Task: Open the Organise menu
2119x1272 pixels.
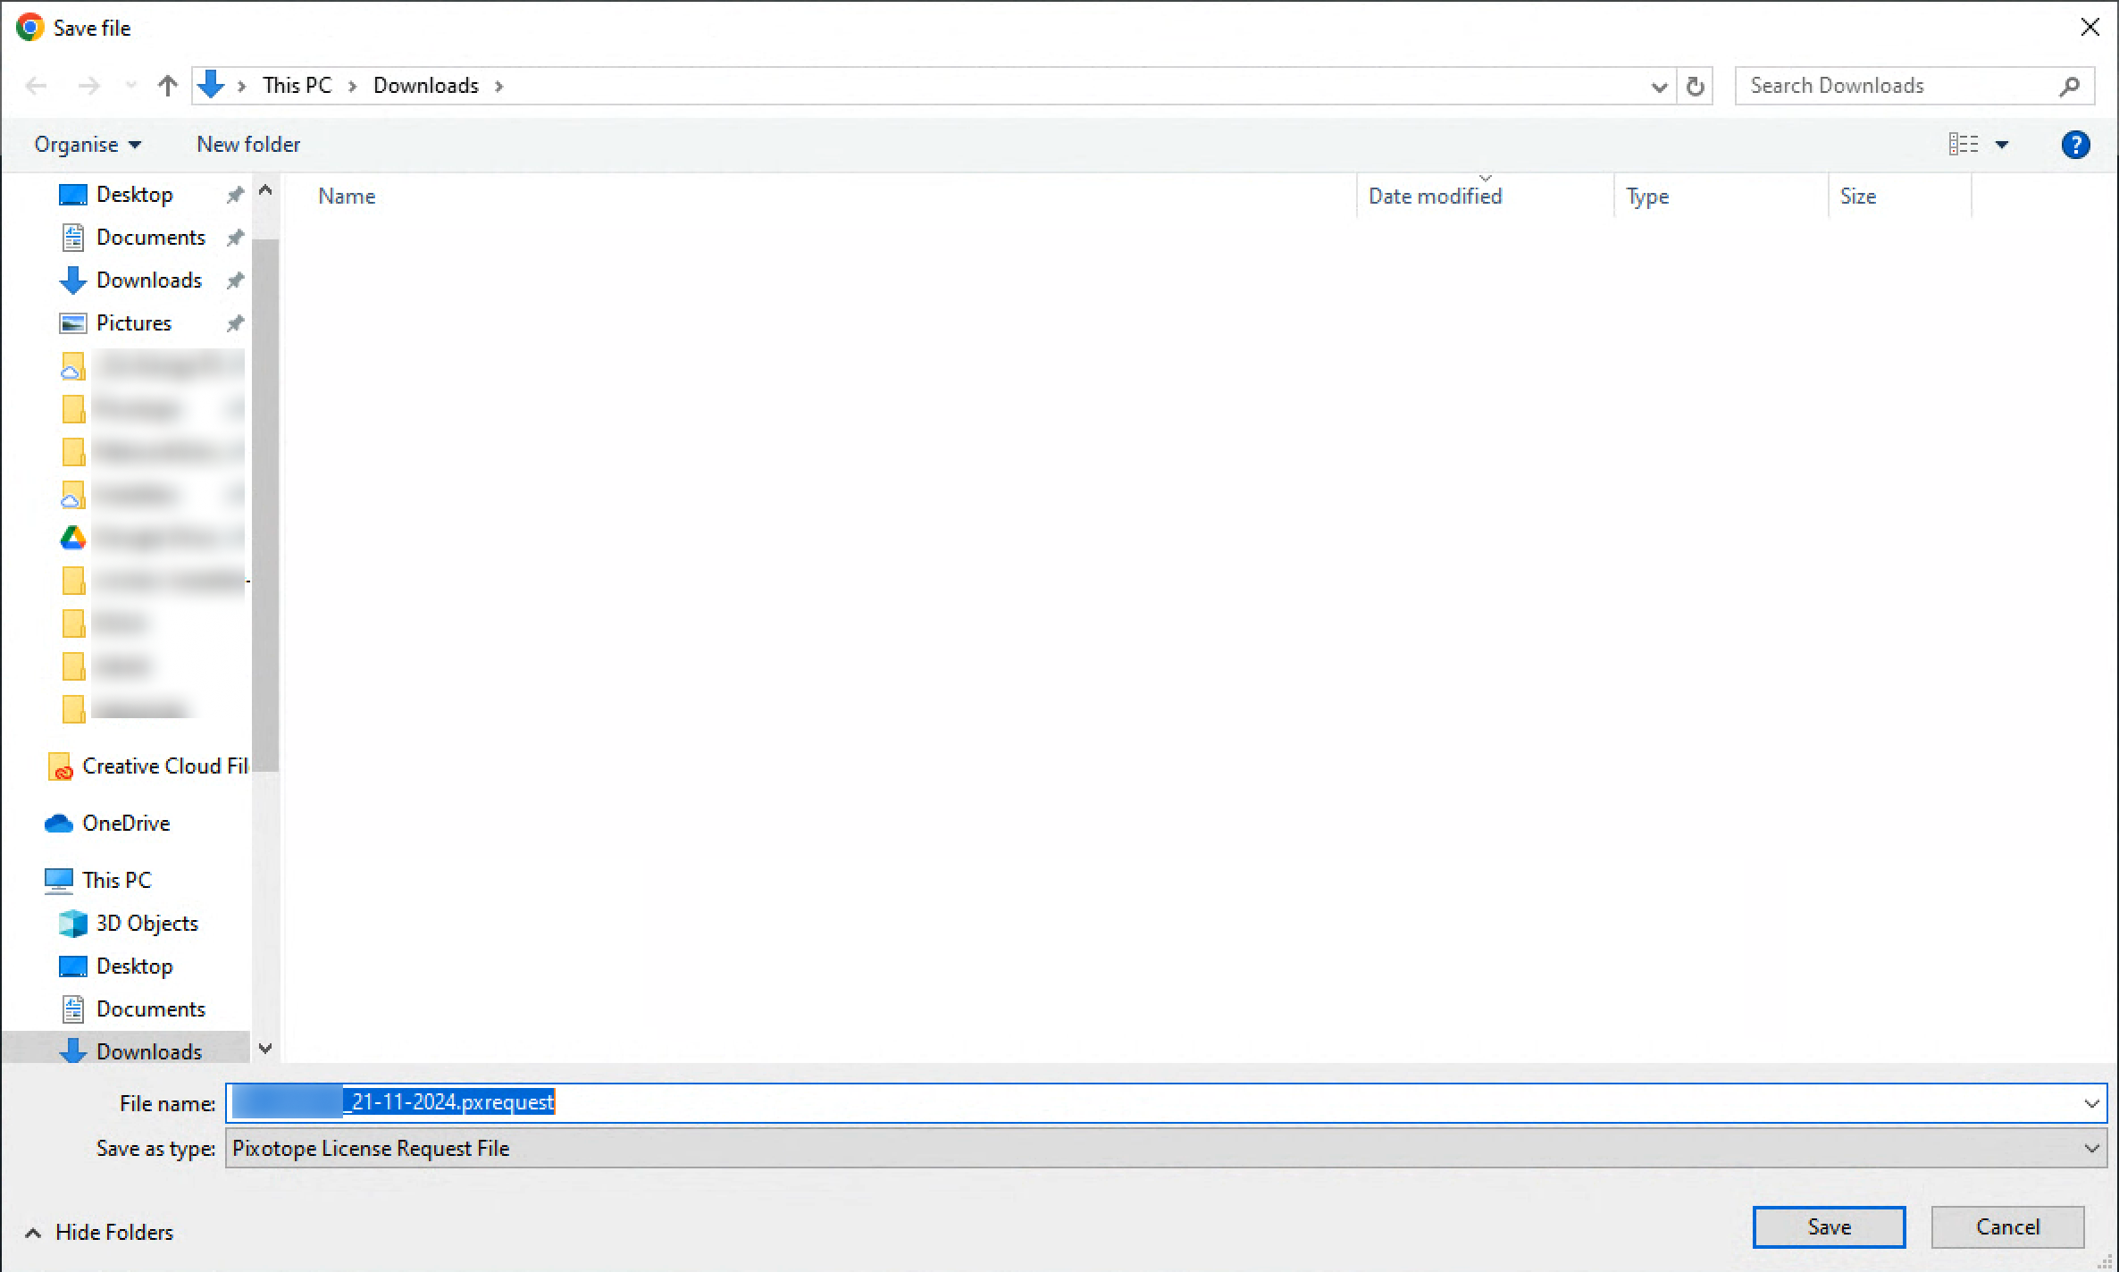Action: 87,145
